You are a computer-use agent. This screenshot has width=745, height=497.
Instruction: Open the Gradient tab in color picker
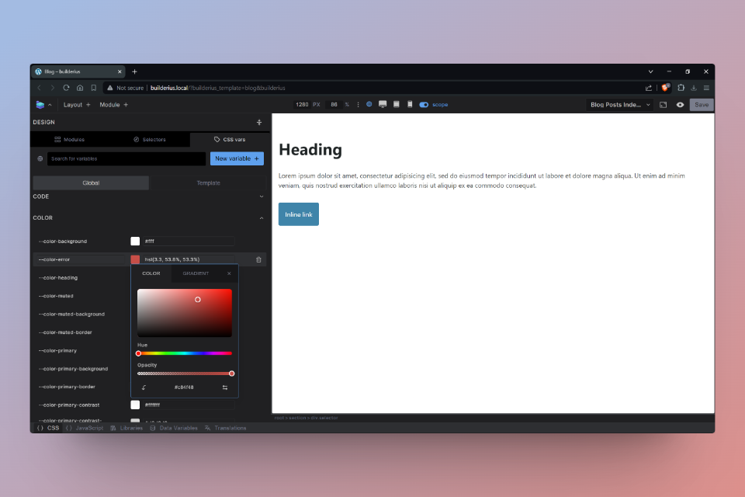pyautogui.click(x=196, y=273)
